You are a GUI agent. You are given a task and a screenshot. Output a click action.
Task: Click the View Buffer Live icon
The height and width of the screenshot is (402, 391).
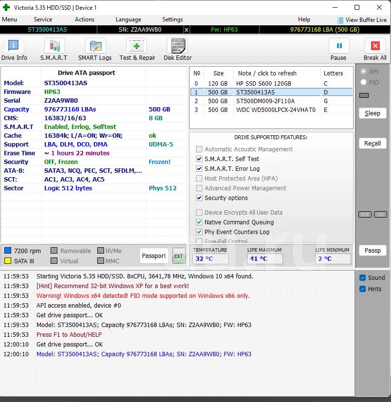click(340, 20)
